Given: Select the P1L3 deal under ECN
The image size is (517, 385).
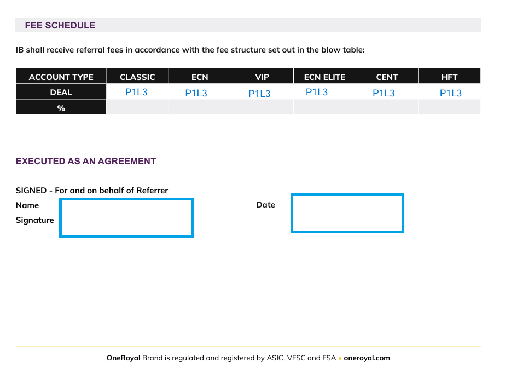Looking at the screenshot, I should (x=196, y=93).
